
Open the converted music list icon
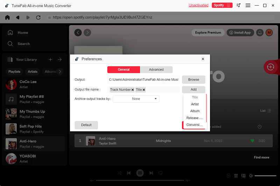pos(239,5)
